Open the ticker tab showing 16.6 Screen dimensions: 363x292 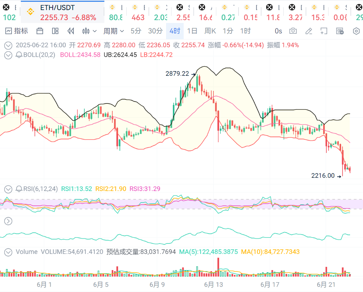206,12
